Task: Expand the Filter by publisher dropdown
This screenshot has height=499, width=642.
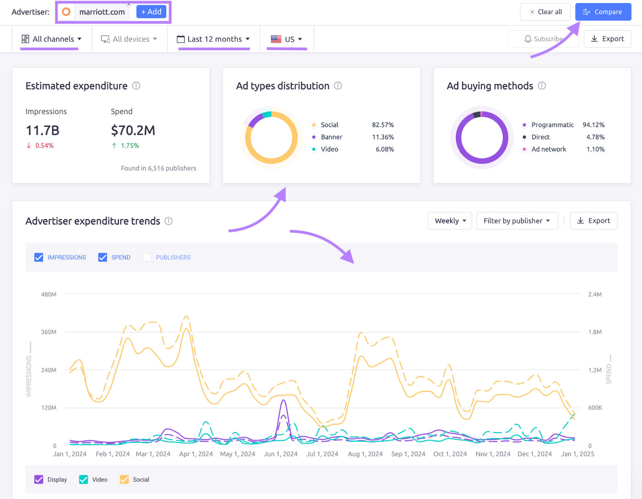Action: click(517, 221)
